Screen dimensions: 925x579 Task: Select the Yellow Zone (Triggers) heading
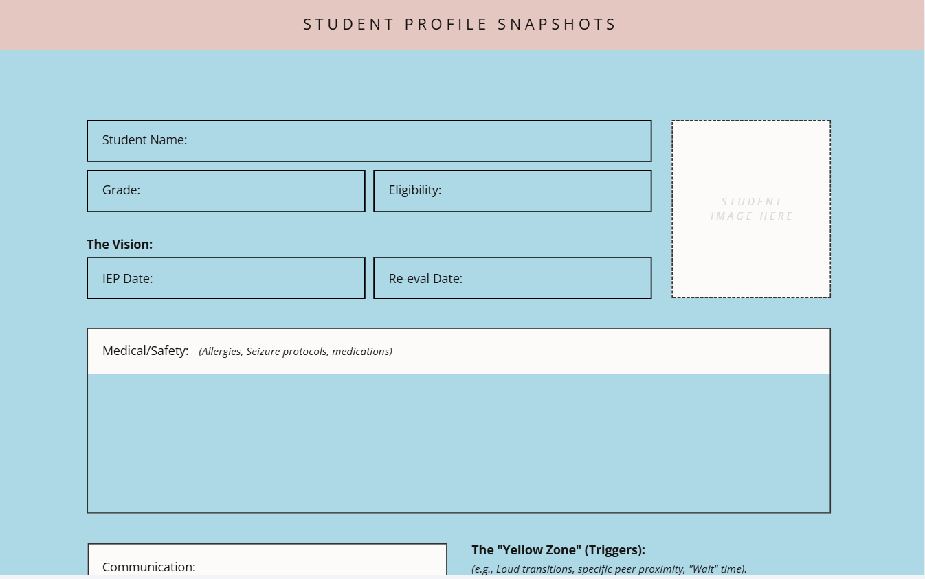click(x=558, y=550)
